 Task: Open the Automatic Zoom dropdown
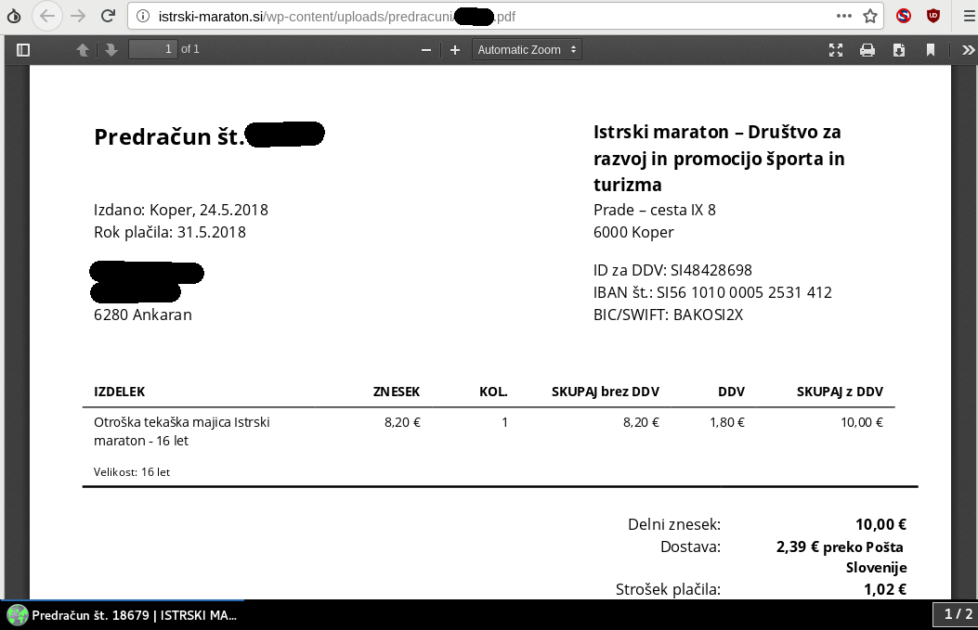click(x=527, y=50)
